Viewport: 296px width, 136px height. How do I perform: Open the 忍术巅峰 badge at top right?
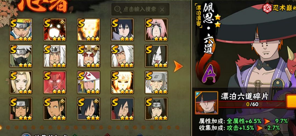pos(279,8)
